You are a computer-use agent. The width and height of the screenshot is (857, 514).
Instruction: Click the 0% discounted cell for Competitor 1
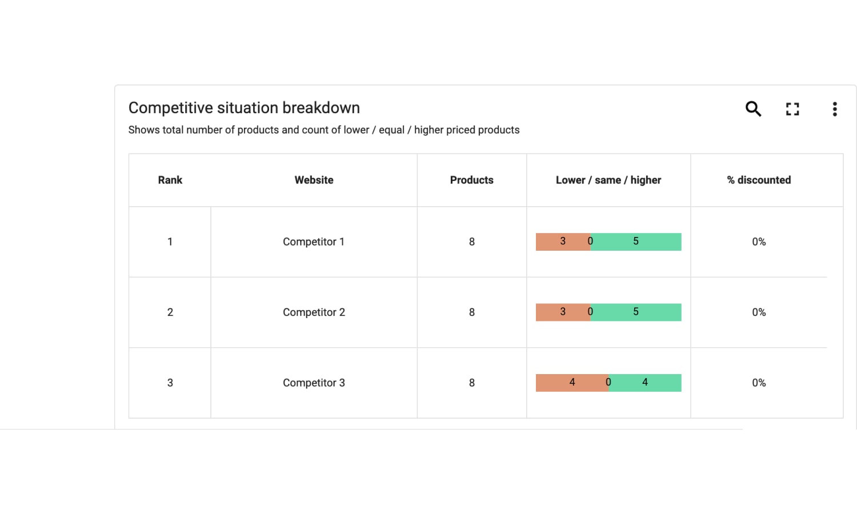tap(759, 242)
